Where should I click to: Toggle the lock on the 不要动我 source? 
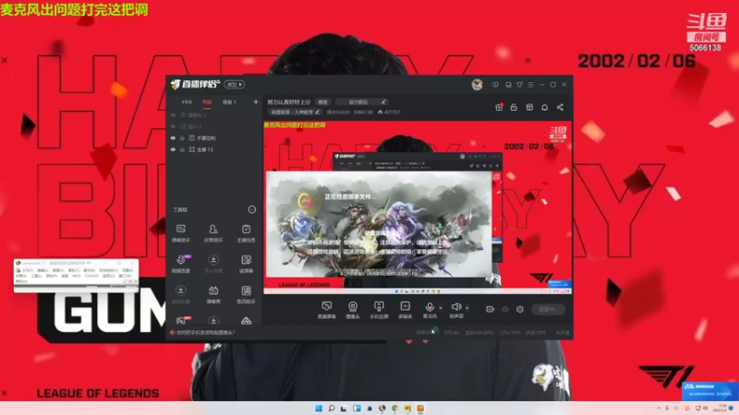click(x=182, y=138)
